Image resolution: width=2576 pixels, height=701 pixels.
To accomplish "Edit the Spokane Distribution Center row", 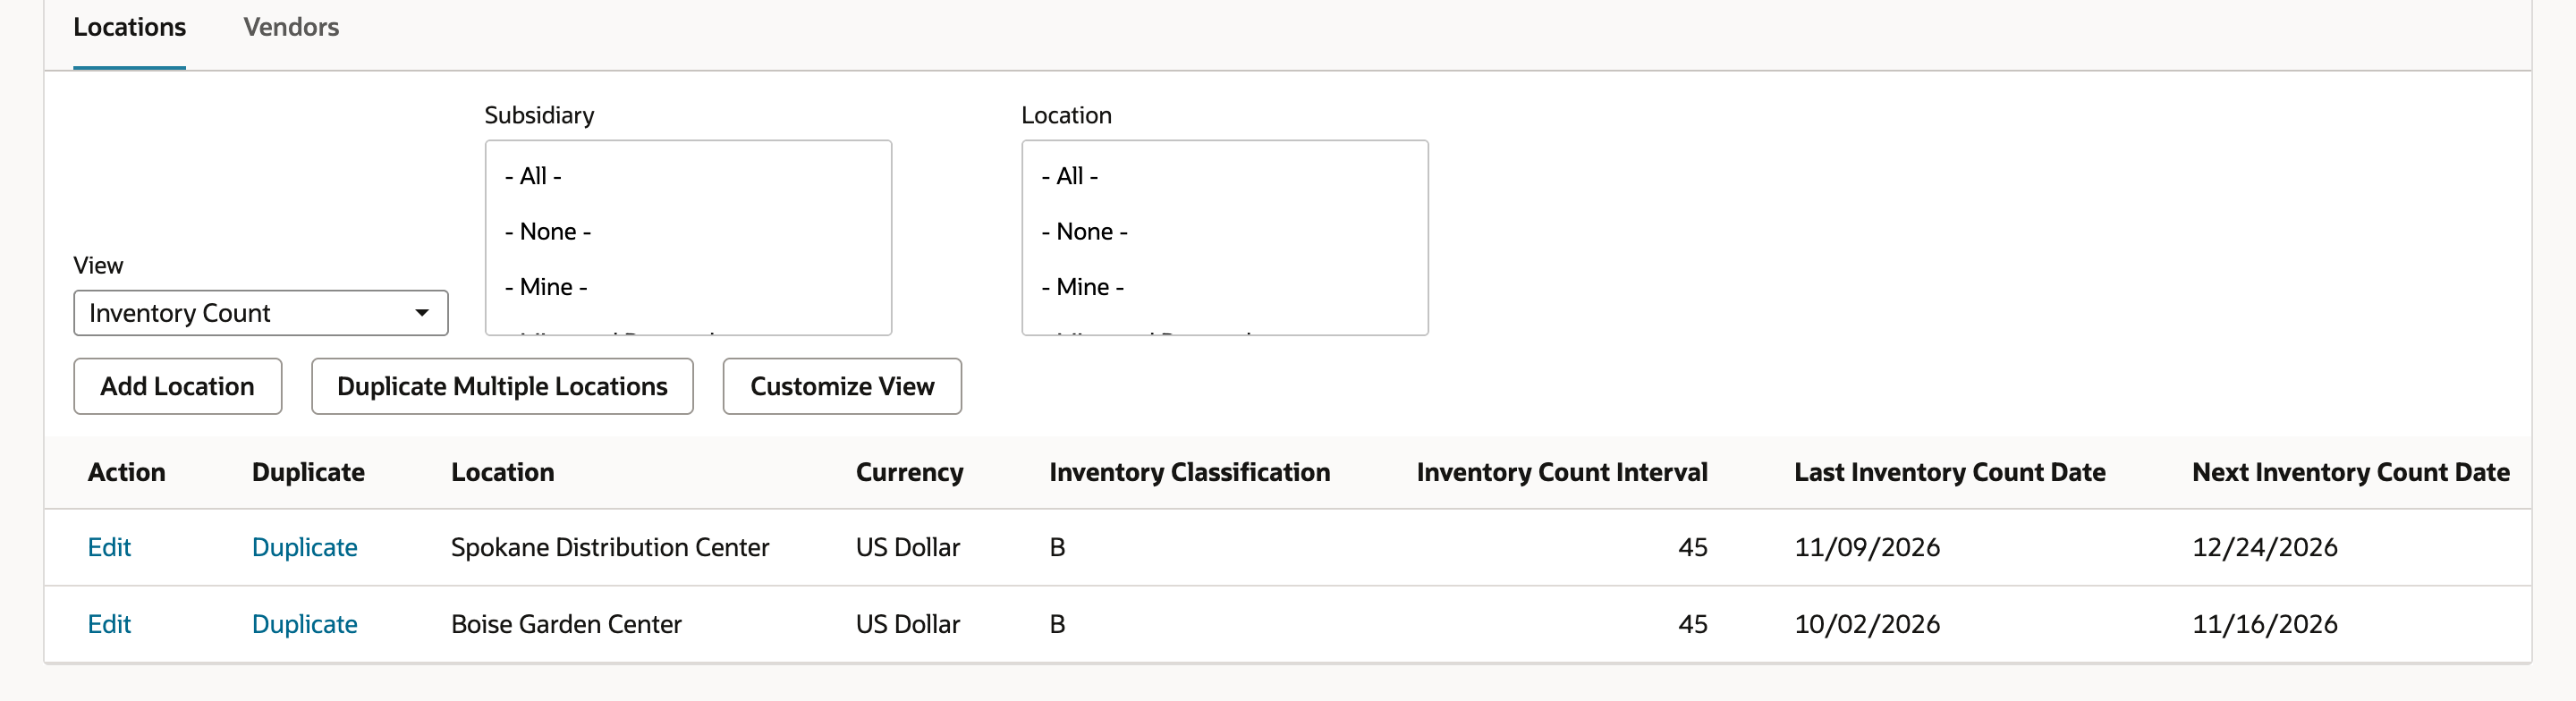I will click(109, 547).
